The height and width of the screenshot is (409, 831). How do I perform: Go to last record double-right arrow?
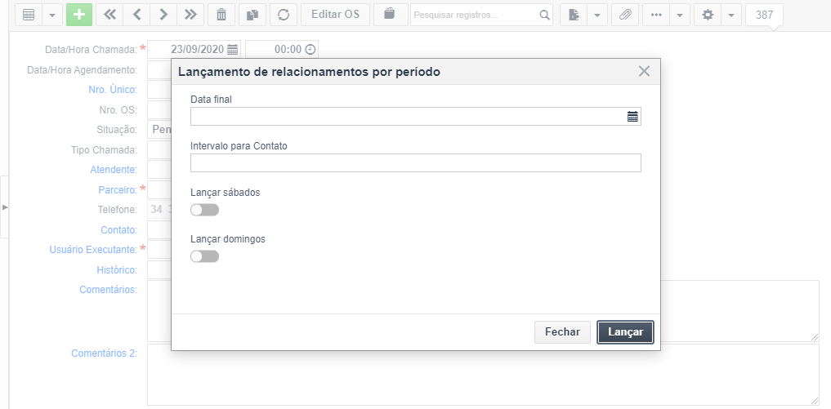coord(190,15)
